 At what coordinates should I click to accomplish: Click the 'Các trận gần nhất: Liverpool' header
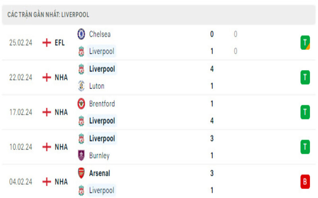click(48, 15)
